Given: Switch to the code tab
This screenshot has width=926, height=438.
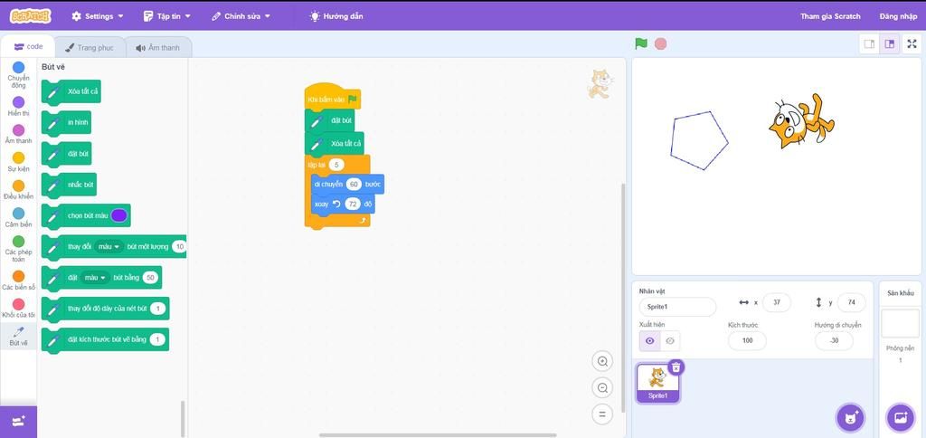Looking at the screenshot, I should (x=28, y=47).
